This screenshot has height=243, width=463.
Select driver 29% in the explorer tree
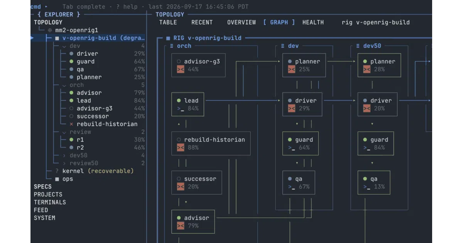coord(107,54)
